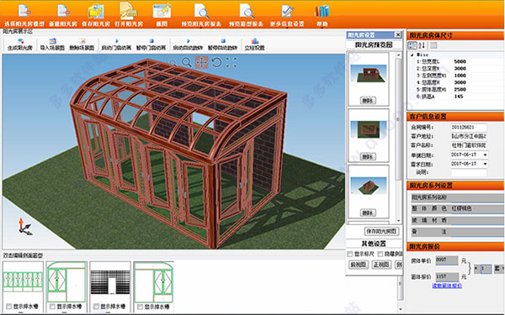Viewport: 505px width, 315px height.
Task: Open 立柱设置 column settings
Action: tap(254, 45)
